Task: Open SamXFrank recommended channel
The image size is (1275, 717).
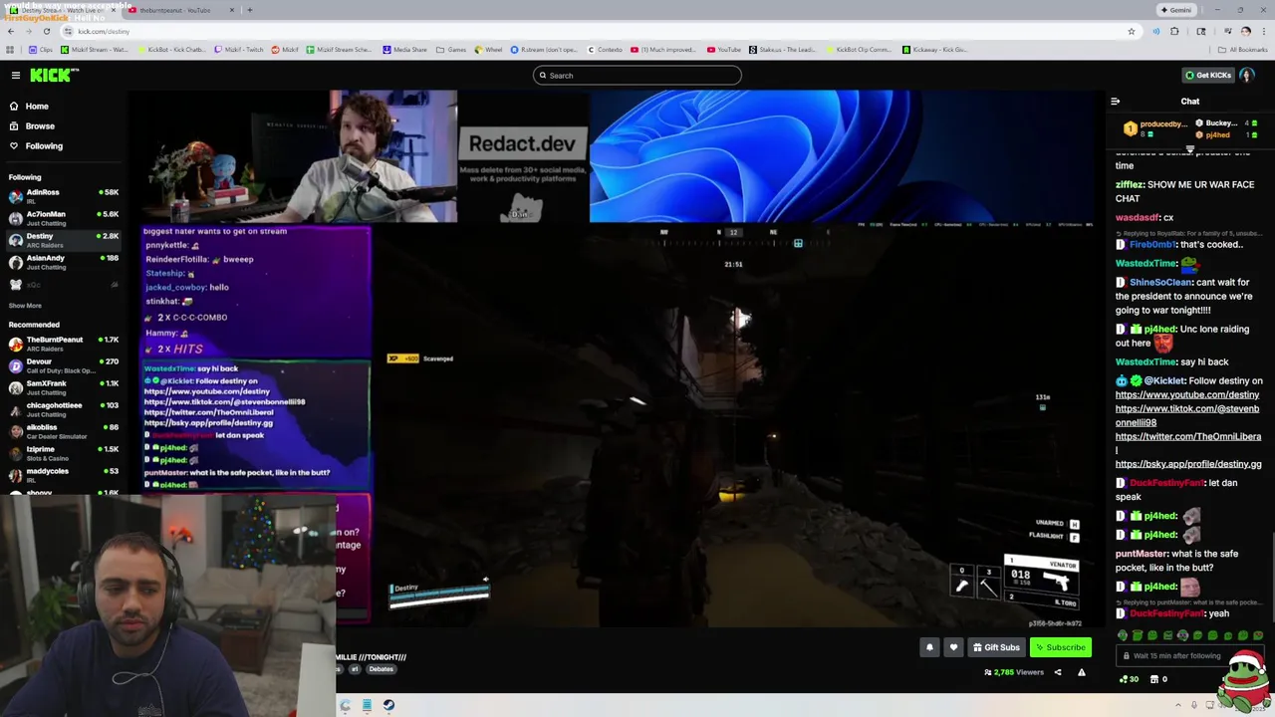Action: point(62,387)
